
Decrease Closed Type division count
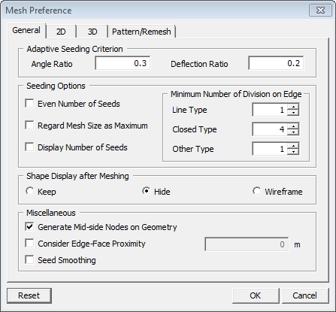tap(293, 132)
